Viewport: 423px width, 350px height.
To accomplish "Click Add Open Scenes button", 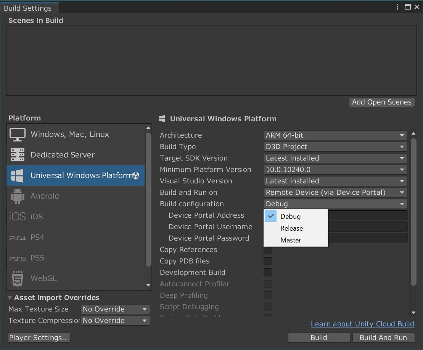I will pos(382,102).
